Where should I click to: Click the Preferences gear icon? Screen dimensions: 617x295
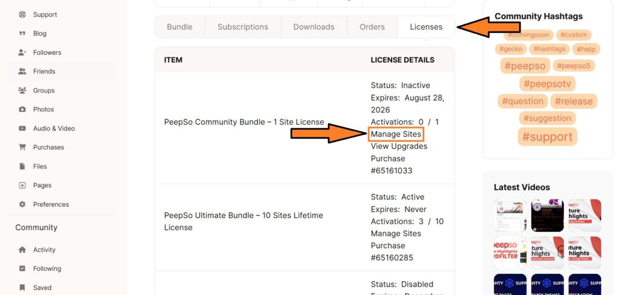tap(22, 204)
